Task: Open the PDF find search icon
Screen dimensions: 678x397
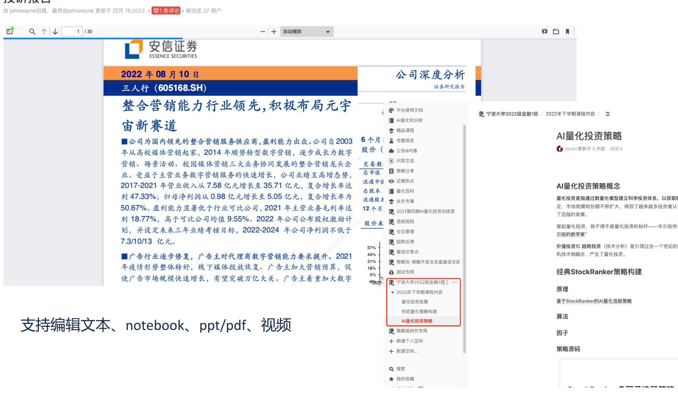Action: (32, 31)
